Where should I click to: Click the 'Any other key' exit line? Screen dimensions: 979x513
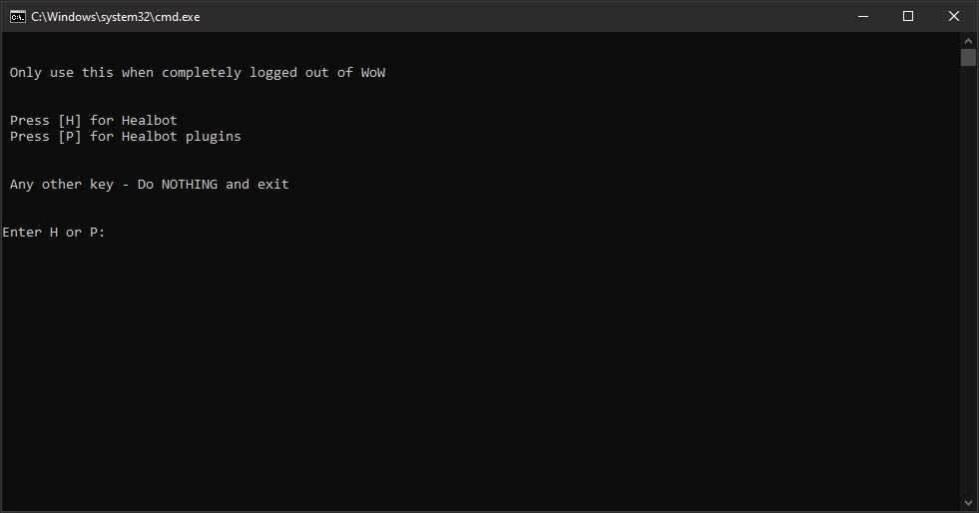pyautogui.click(x=150, y=185)
